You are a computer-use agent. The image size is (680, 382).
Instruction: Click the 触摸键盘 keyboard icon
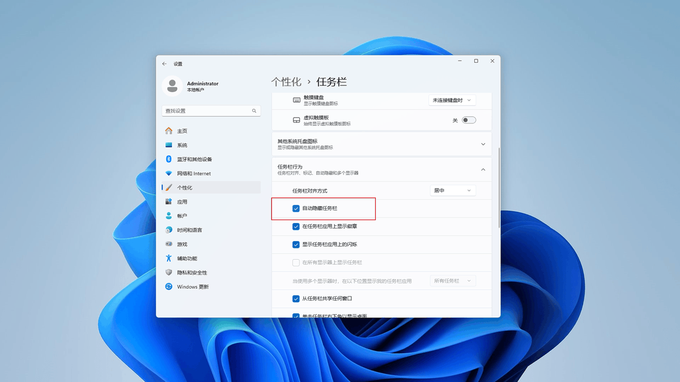pos(296,100)
